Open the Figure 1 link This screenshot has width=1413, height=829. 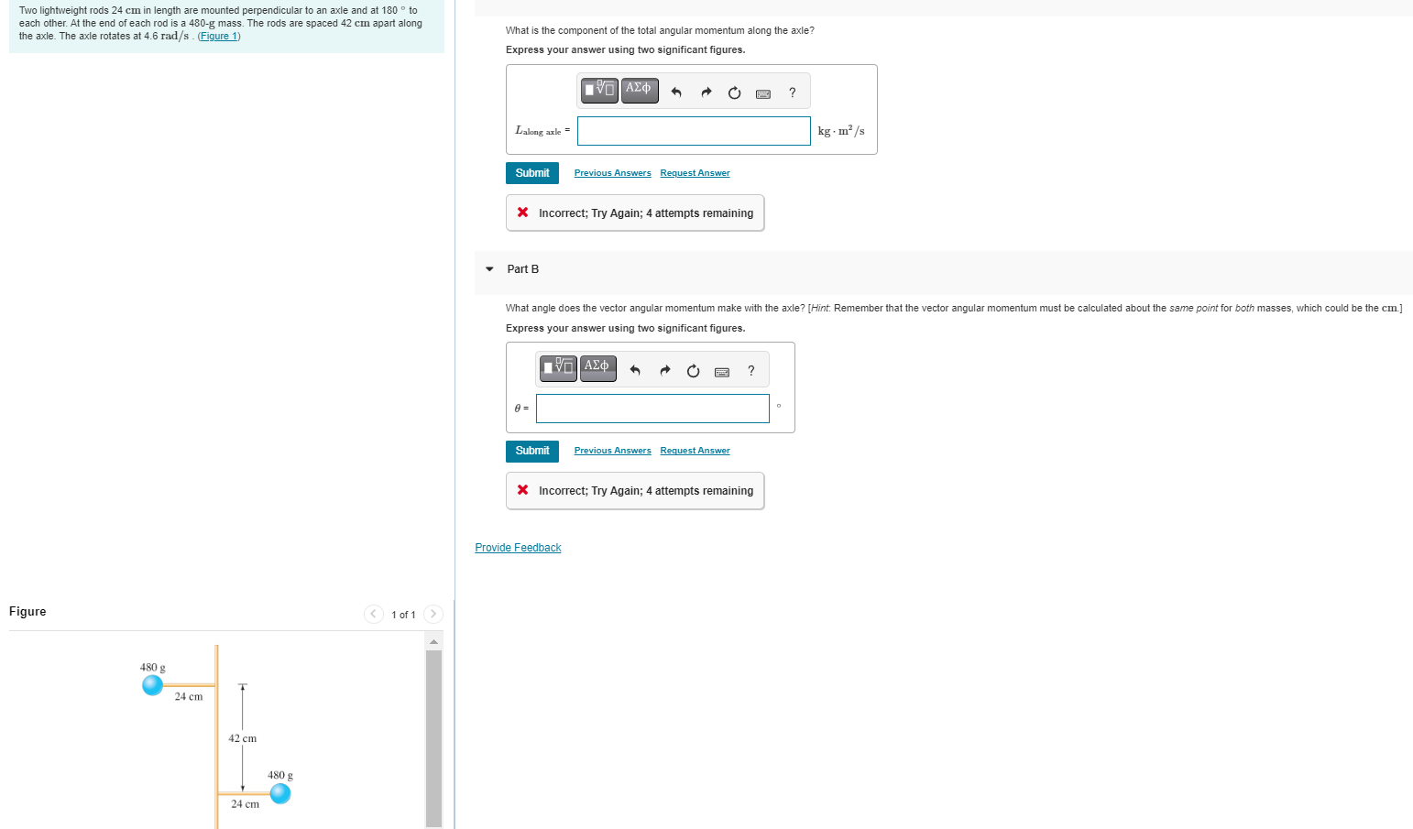click(x=218, y=36)
